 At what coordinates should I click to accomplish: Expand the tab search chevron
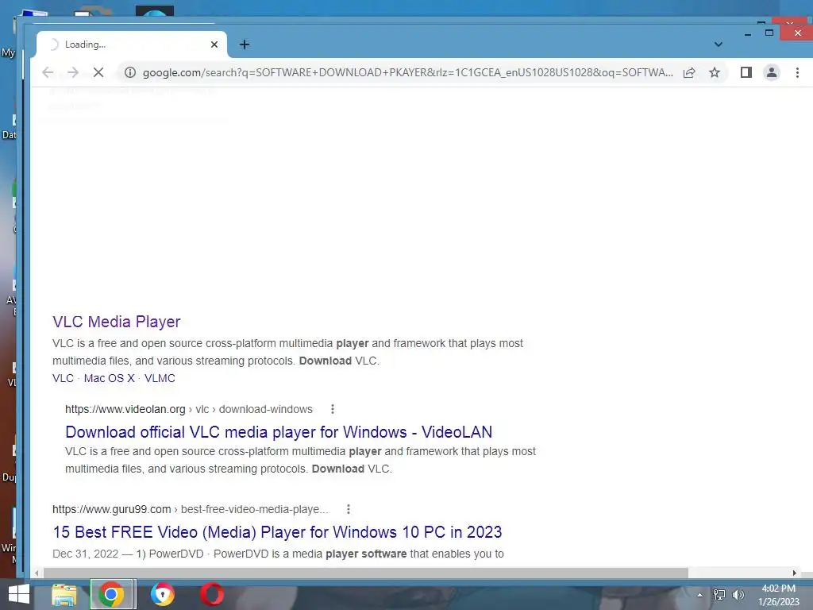point(718,44)
